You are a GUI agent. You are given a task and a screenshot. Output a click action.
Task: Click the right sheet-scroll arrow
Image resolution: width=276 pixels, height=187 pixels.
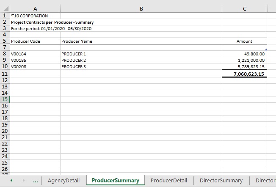[23, 180]
